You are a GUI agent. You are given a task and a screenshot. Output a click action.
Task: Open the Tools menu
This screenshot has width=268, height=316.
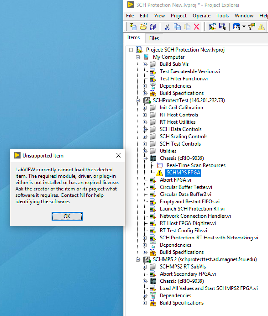pyautogui.click(x=223, y=16)
